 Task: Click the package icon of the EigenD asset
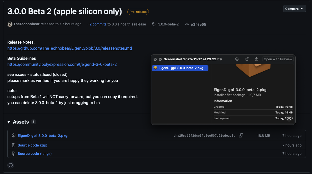coord(14,136)
